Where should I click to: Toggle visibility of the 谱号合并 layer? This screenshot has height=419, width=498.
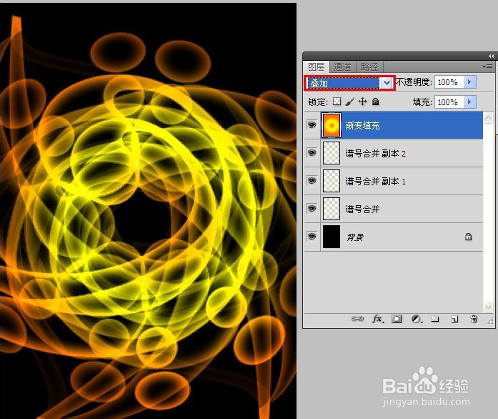pyautogui.click(x=312, y=209)
